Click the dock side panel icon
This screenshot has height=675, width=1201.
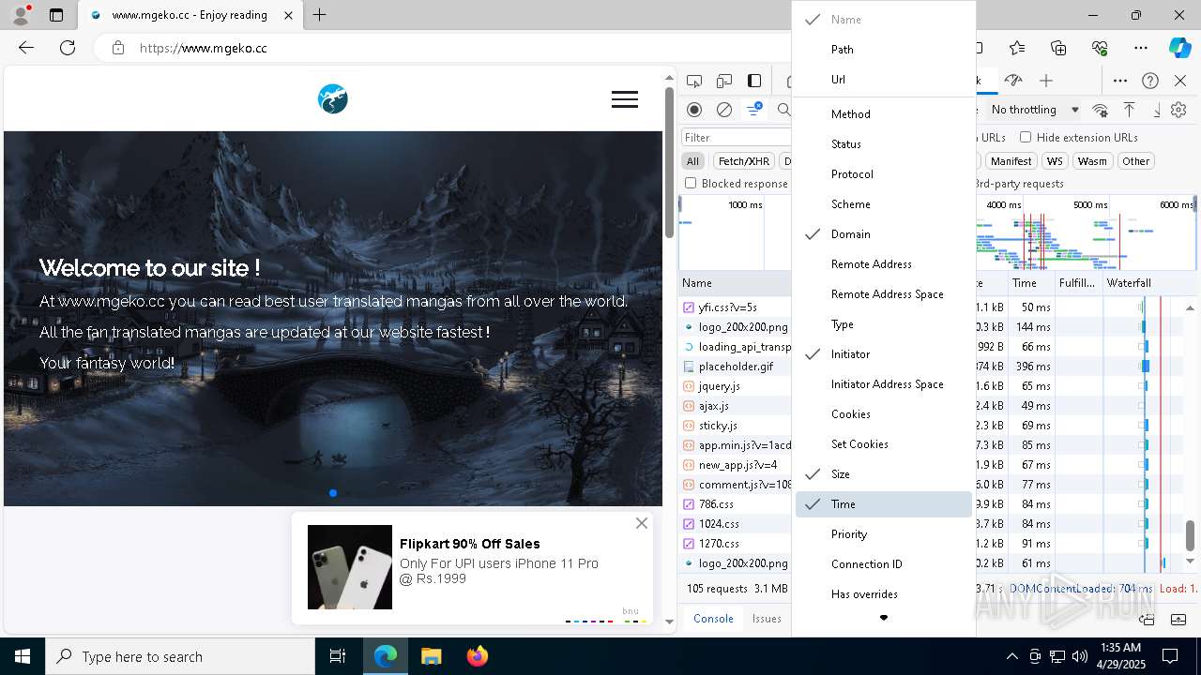tap(754, 82)
